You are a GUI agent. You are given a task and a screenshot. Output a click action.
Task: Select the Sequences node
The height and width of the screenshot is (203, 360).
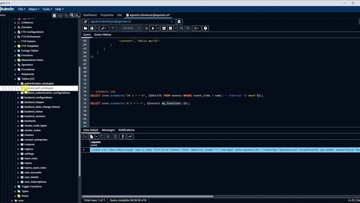coord(28,74)
